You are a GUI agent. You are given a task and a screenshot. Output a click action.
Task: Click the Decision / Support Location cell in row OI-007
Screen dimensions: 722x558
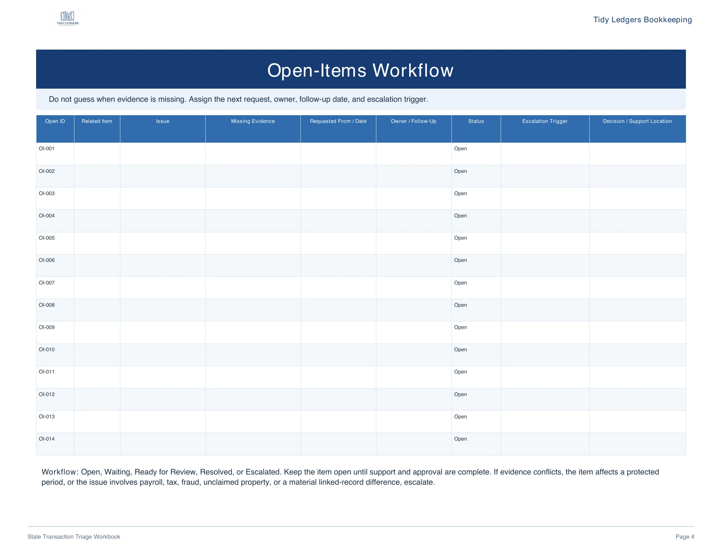[637, 288]
